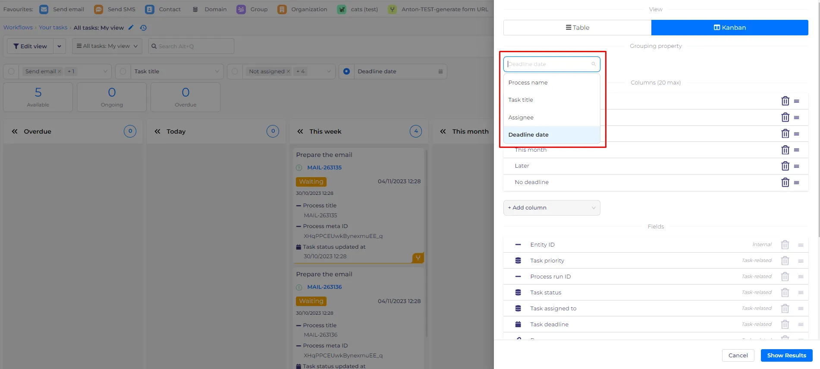Remove the Entity ID field
The height and width of the screenshot is (369, 820).
(x=785, y=245)
